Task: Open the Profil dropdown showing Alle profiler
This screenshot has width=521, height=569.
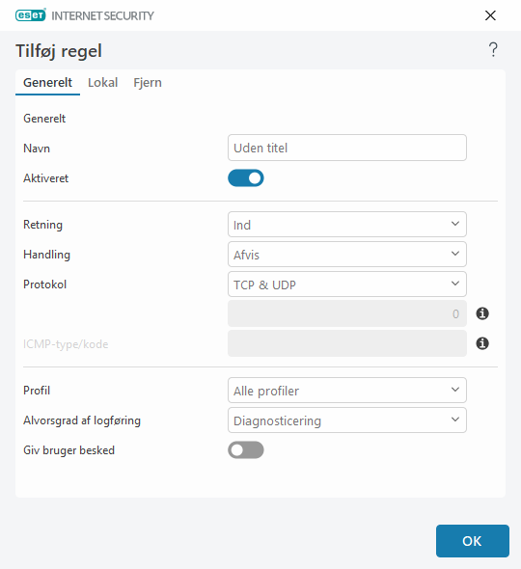Action: [x=347, y=390]
